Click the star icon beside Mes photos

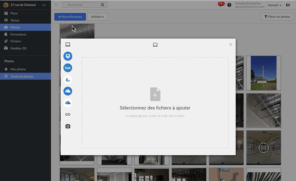click(x=6, y=69)
